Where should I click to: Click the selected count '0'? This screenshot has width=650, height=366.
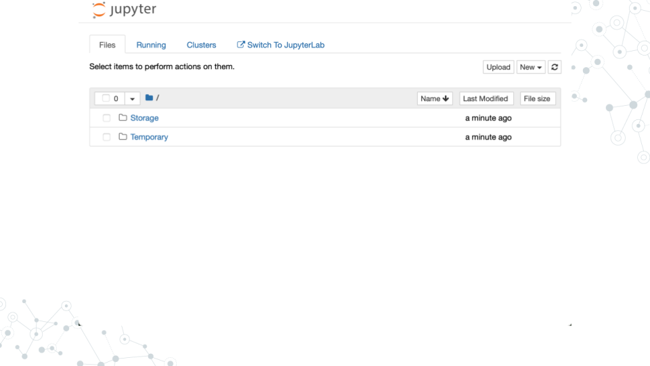click(116, 99)
